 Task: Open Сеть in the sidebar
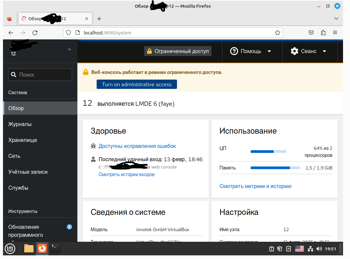click(x=40, y=156)
